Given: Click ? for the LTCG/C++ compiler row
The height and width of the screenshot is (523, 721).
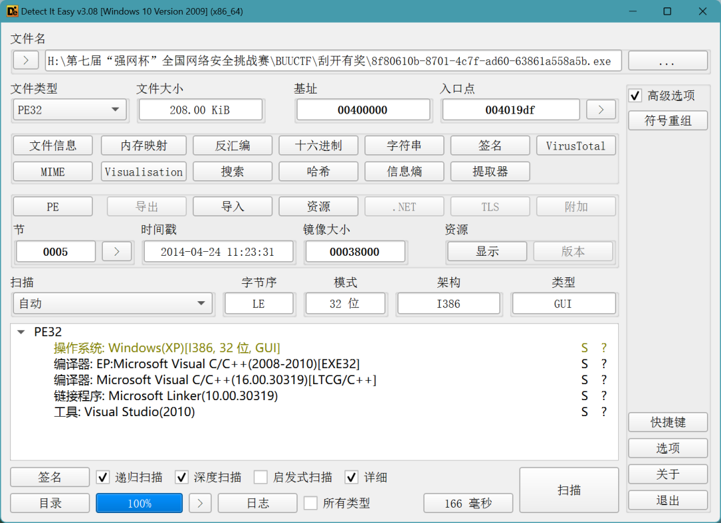Looking at the screenshot, I should 604,380.
